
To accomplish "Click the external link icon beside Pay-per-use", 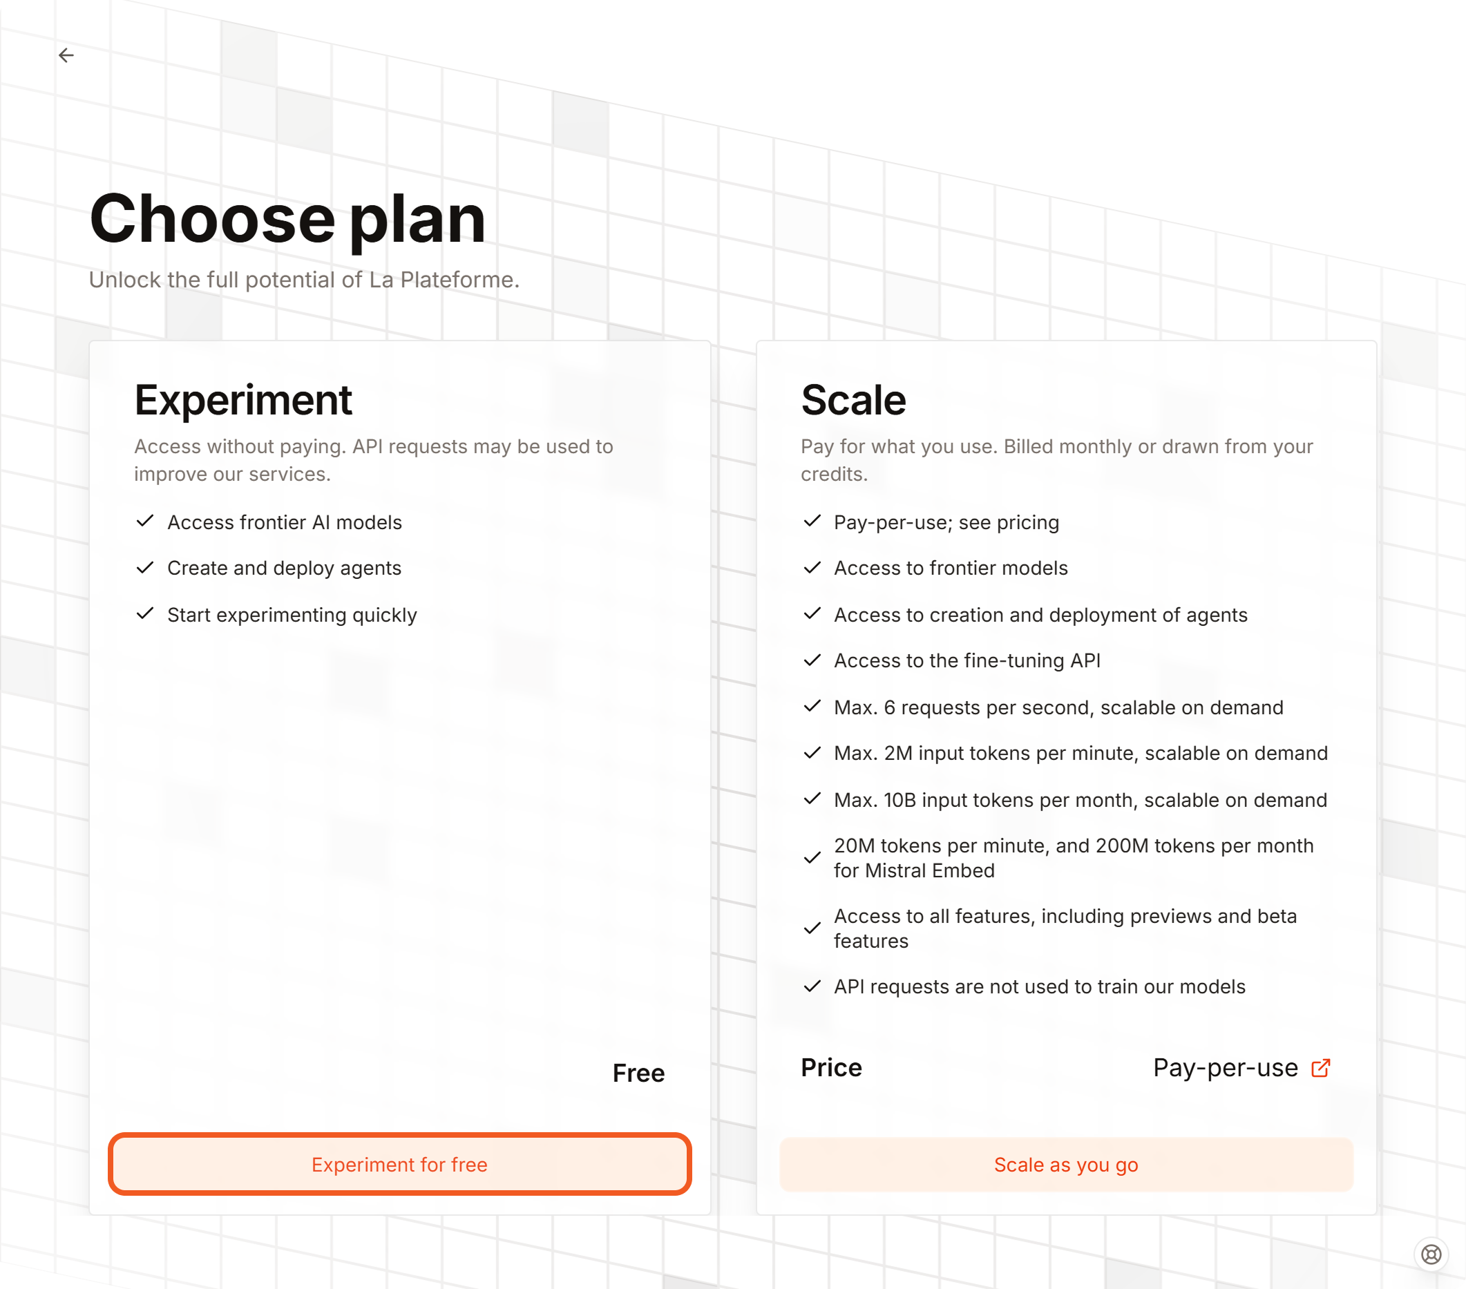I will [x=1320, y=1068].
